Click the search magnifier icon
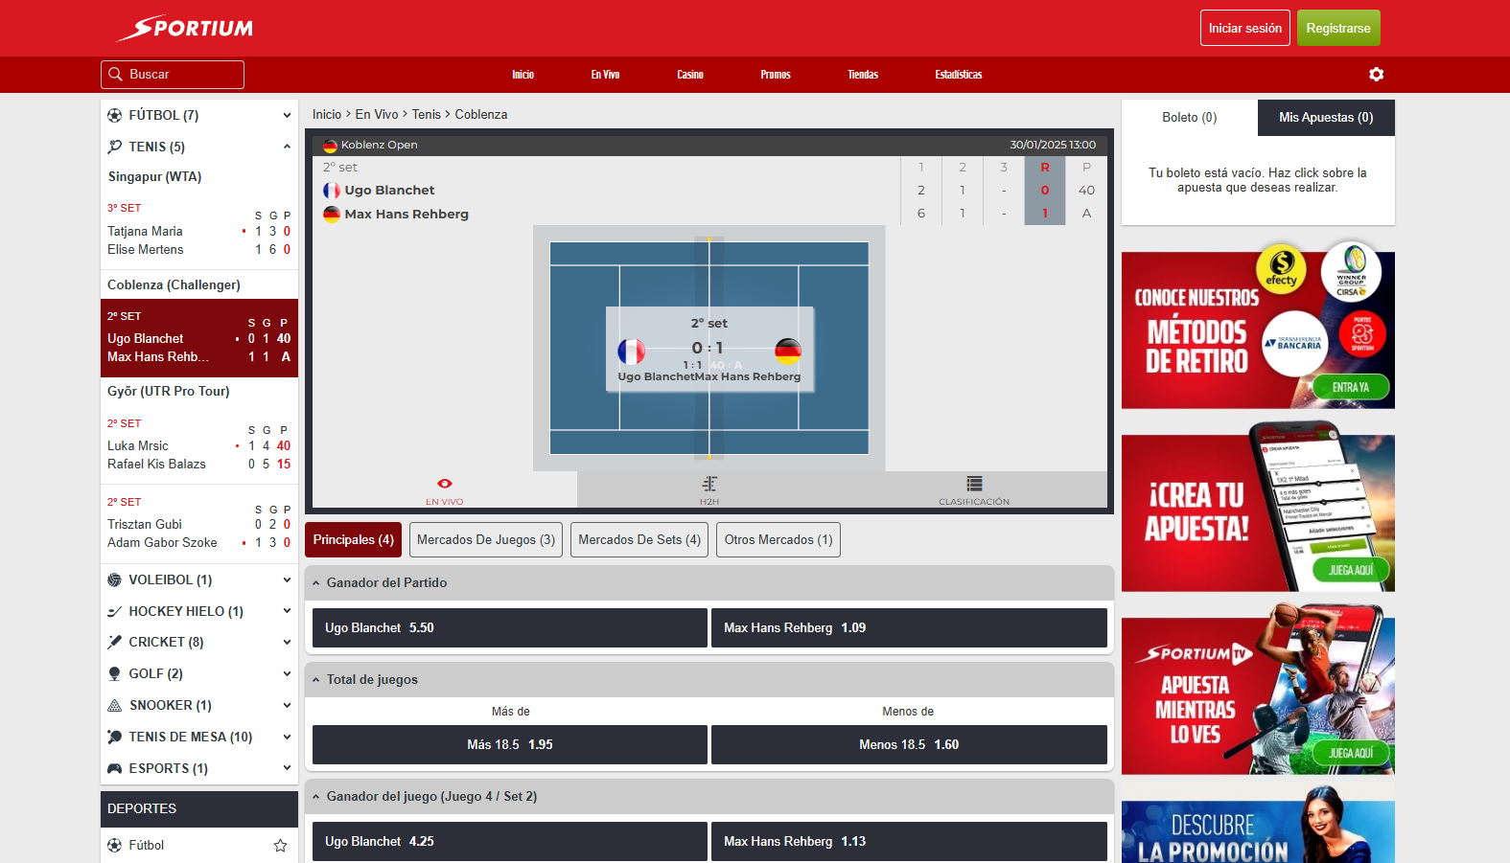1510x863 pixels. coord(116,74)
